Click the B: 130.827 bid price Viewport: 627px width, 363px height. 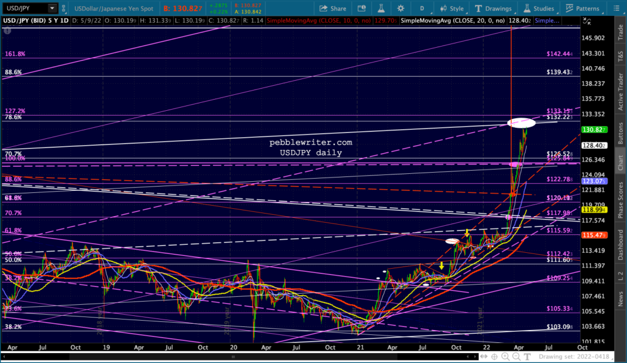182,9
